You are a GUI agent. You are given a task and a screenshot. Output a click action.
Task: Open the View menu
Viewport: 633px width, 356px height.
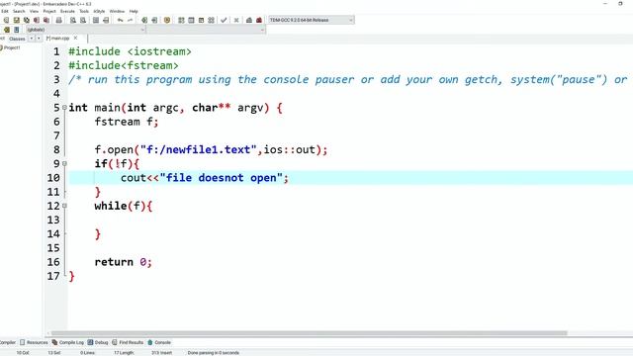(35, 11)
